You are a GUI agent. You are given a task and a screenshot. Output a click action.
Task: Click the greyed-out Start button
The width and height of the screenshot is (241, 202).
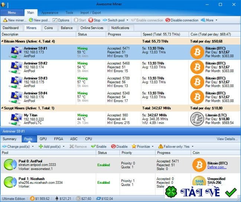tap(80, 20)
